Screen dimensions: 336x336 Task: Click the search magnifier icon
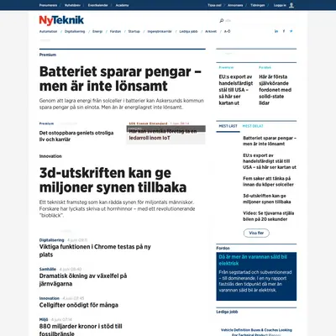point(222,20)
